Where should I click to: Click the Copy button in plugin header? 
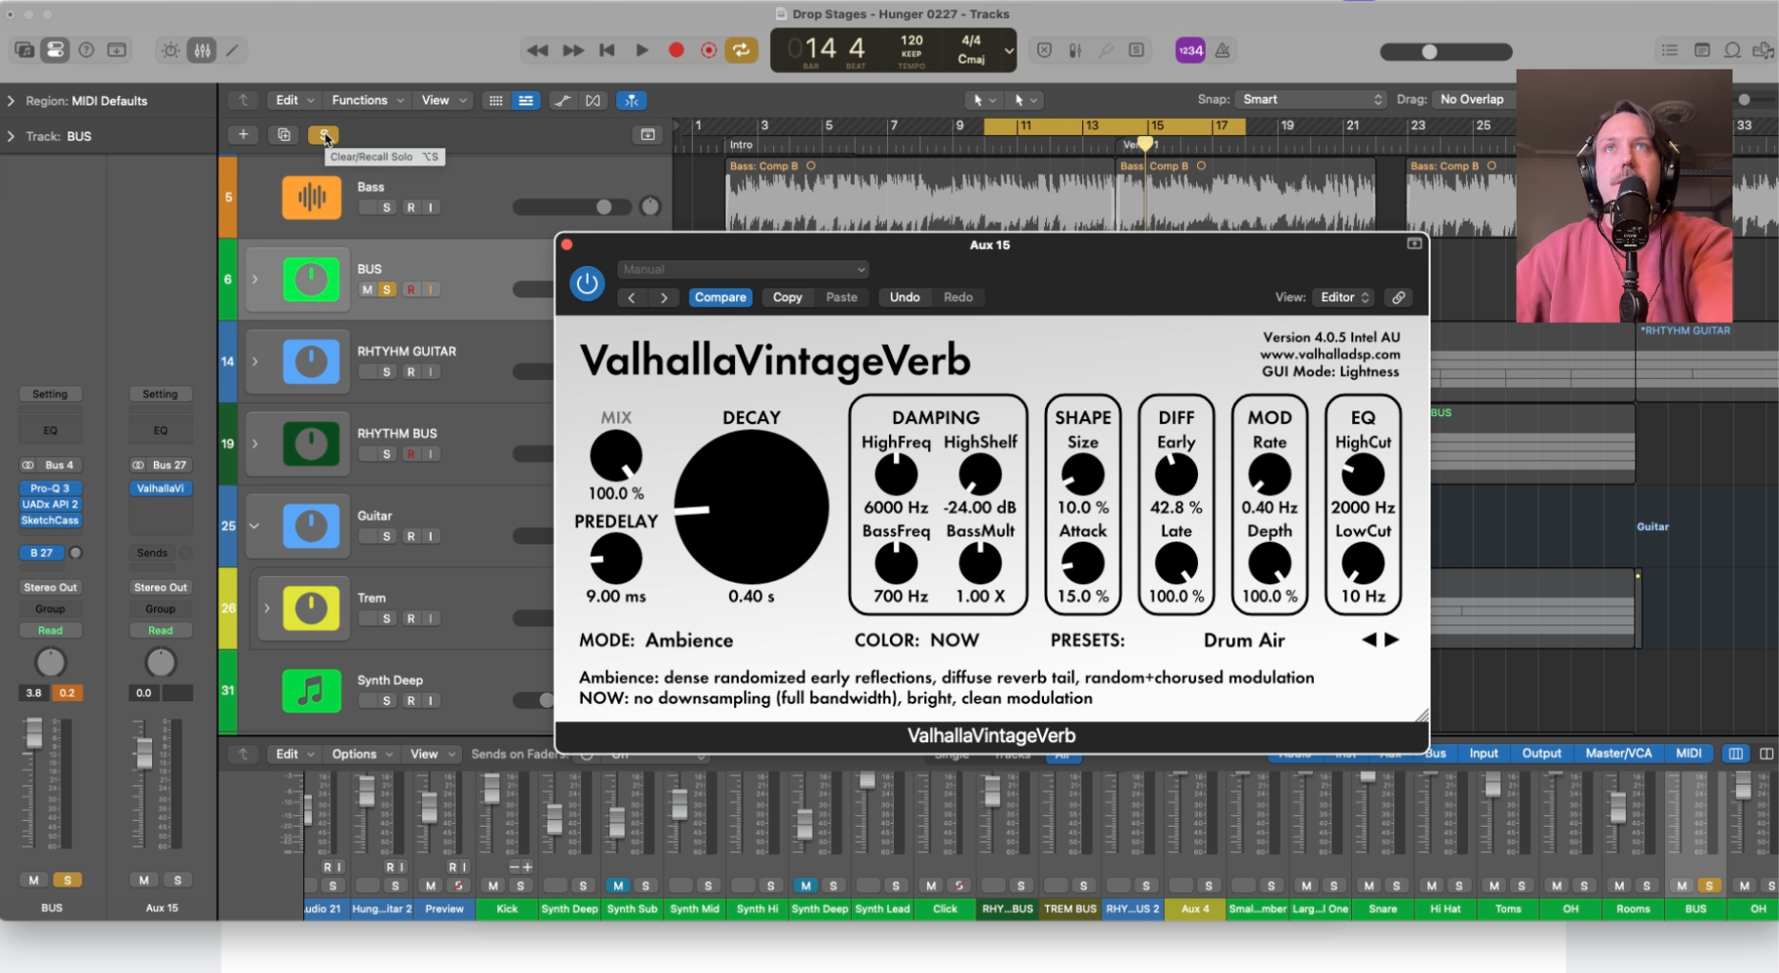point(787,297)
